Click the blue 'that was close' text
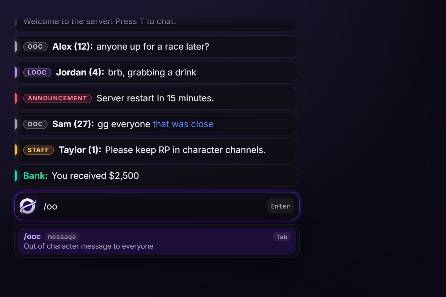 pos(183,124)
